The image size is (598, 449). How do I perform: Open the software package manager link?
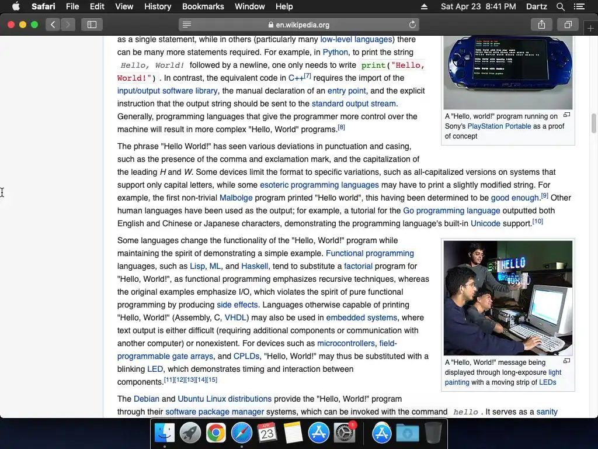pyautogui.click(x=215, y=412)
